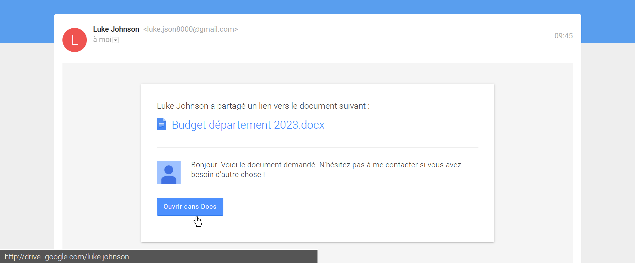The height and width of the screenshot is (263, 635).
Task: Expand recipient details arrow beside "à moi"
Action: [x=116, y=40]
